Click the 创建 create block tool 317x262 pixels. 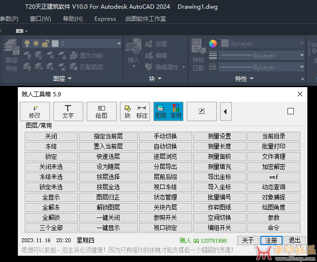pos(156,44)
